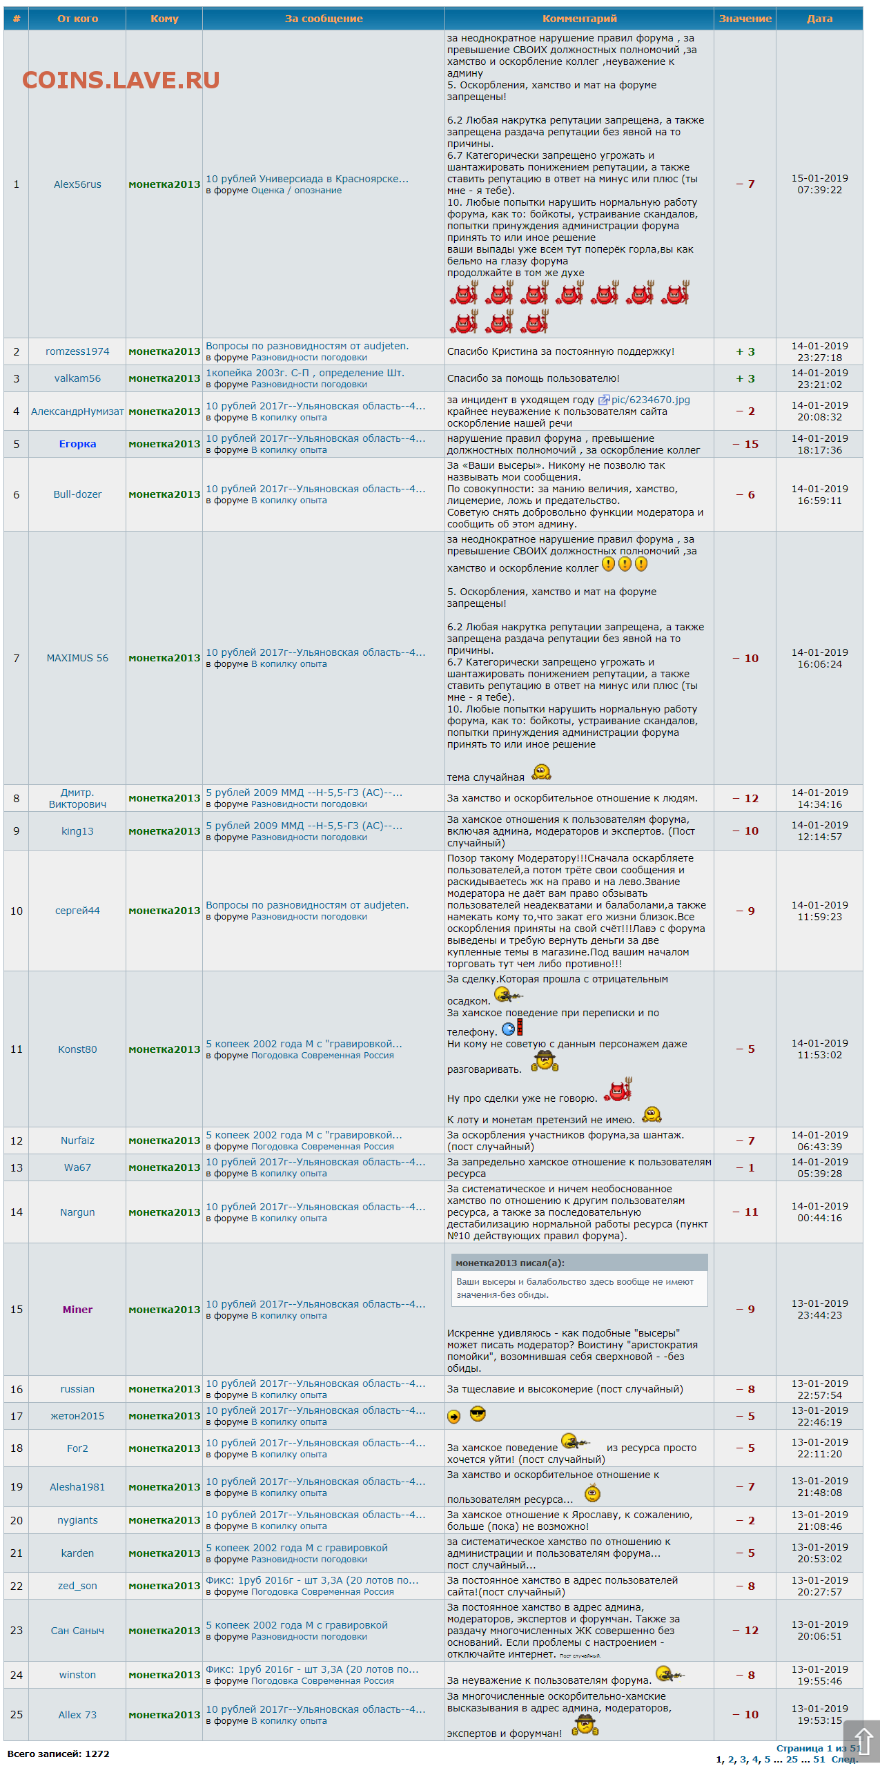Click the 'От кого' column header
Screen dimensions: 880x1777
(77, 19)
